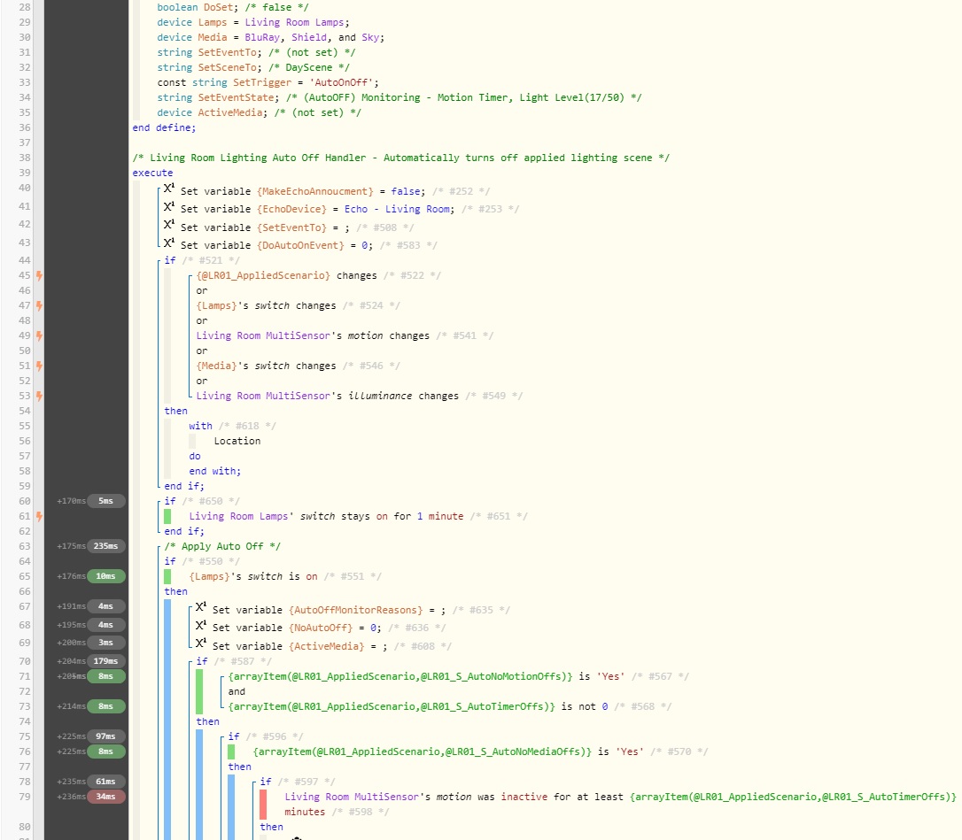Click the lightning bolt beside line 47
The image size is (962, 840).
click(x=39, y=305)
